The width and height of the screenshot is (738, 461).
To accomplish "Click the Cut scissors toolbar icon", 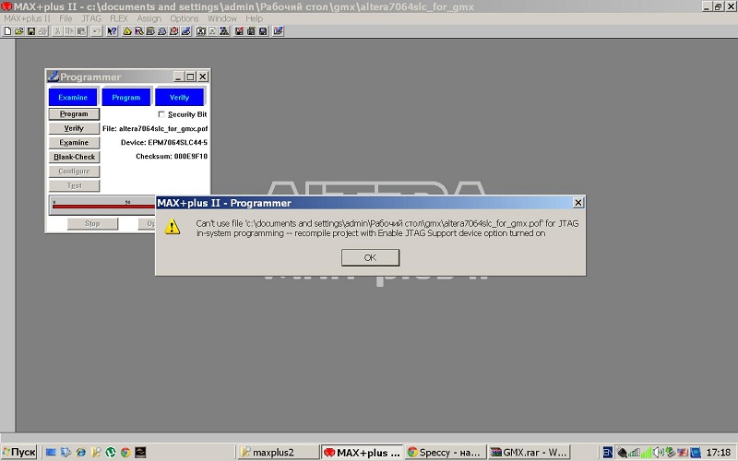I will point(57,30).
